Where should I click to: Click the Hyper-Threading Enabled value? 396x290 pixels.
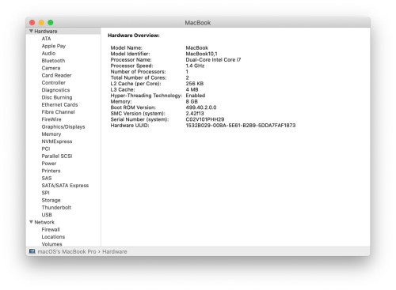(x=196, y=96)
